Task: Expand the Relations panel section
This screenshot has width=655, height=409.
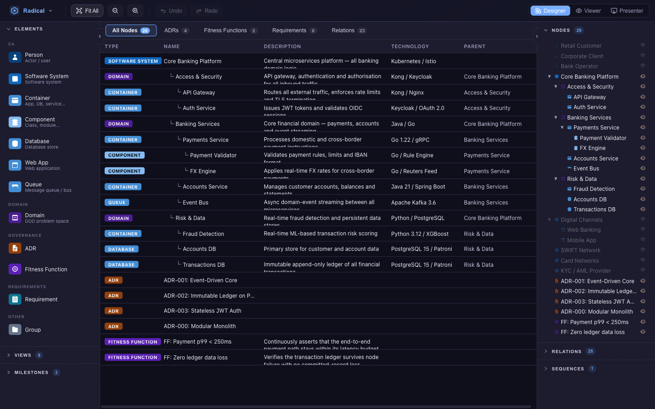Action: (x=546, y=351)
